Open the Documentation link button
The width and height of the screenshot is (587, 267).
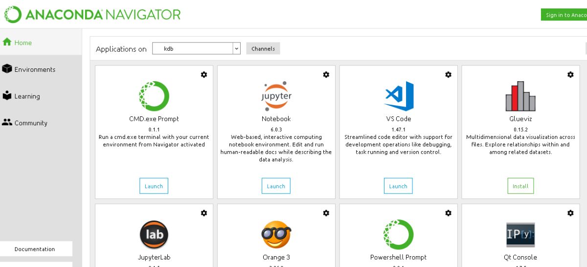coord(36,249)
